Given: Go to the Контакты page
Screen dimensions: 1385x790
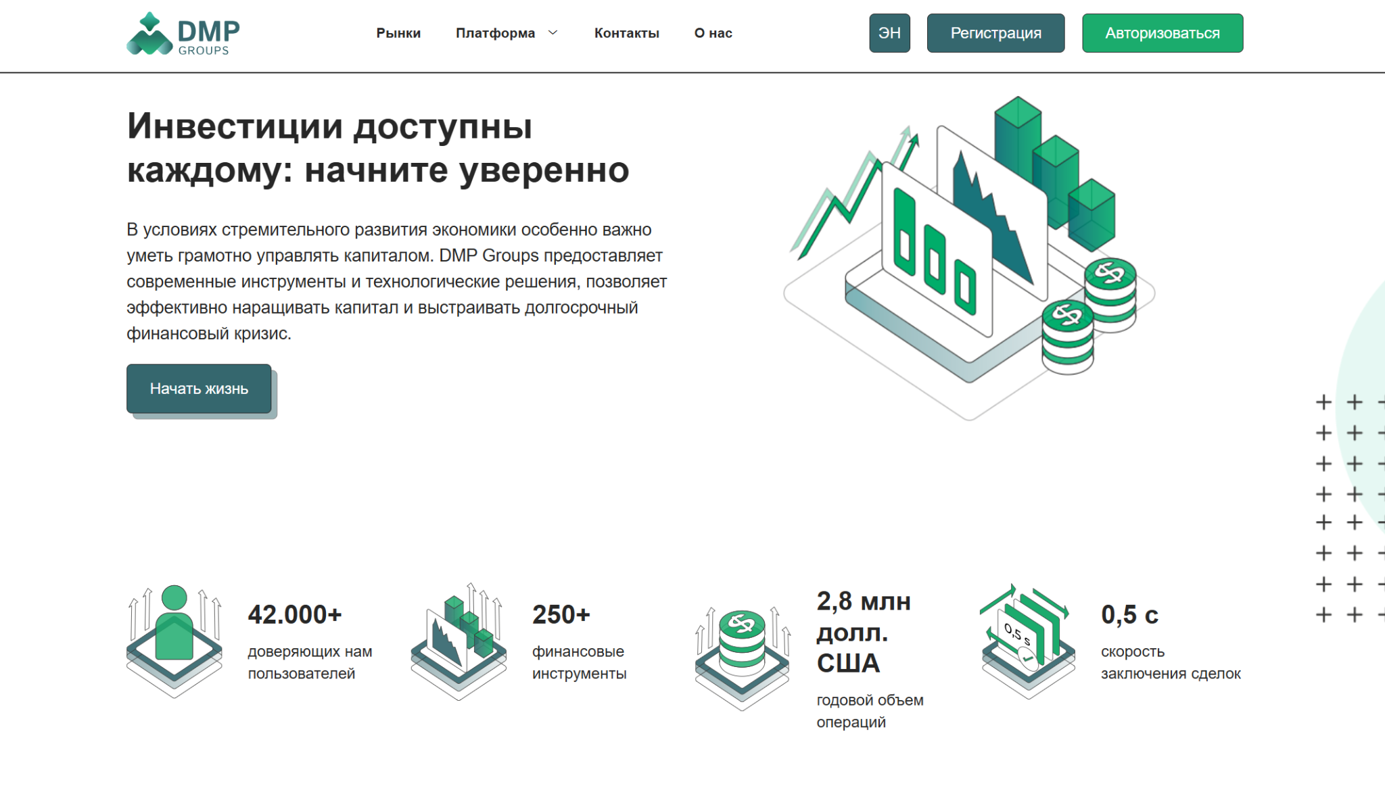Looking at the screenshot, I should pyautogui.click(x=626, y=33).
